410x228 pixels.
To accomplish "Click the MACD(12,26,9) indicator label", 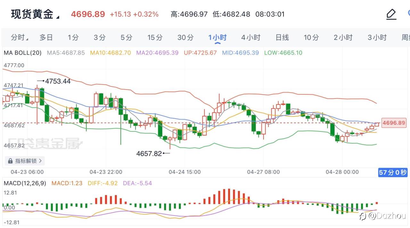I will pos(25,183).
